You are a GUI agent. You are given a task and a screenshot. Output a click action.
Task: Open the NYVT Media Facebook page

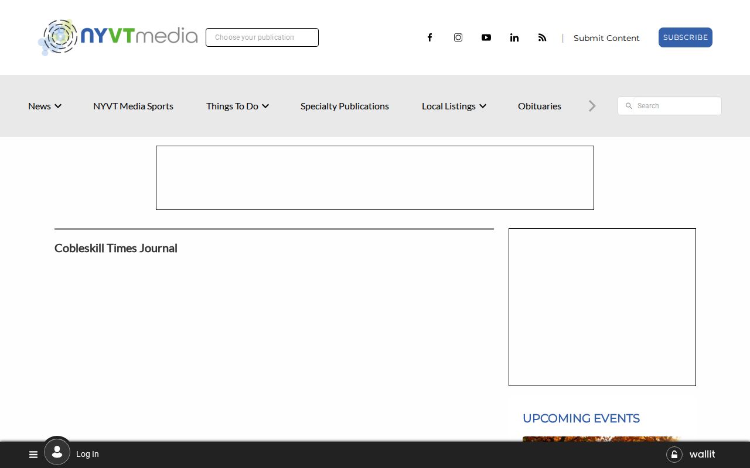point(429,37)
